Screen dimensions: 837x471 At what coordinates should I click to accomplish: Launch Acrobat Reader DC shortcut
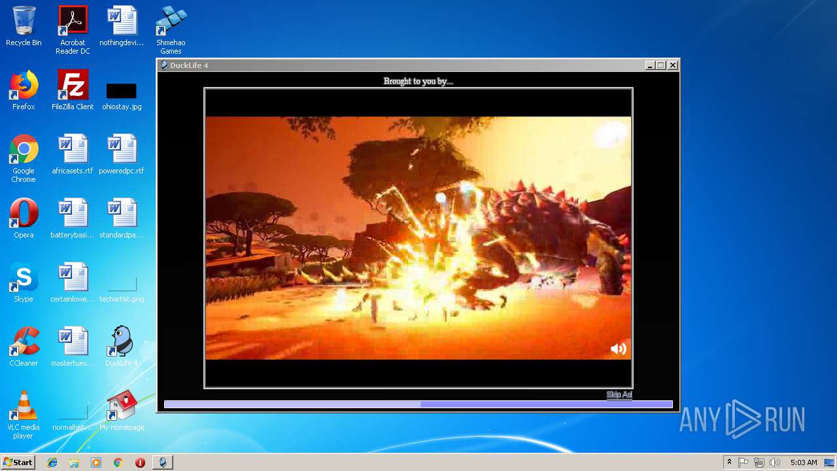73,31
